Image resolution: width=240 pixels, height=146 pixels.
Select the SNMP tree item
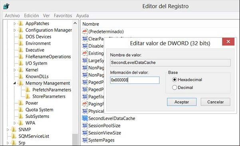(24, 130)
